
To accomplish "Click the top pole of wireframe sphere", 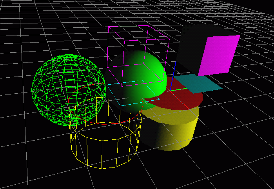I will [x=69, y=57].
